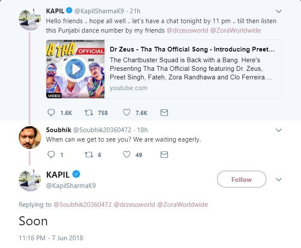Open the @drzeusworld mention in top tweet
Screen dimensions: 301x248
pyautogui.click(x=186, y=30)
